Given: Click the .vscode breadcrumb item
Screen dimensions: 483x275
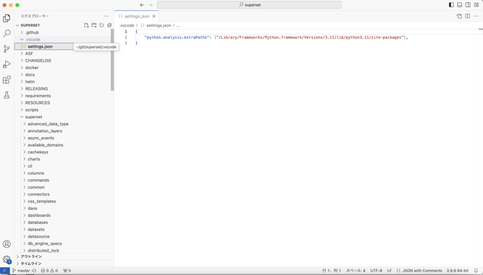Looking at the screenshot, I should [126, 25].
